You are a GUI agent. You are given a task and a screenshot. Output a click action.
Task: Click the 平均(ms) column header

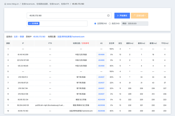click(x=165, y=43)
